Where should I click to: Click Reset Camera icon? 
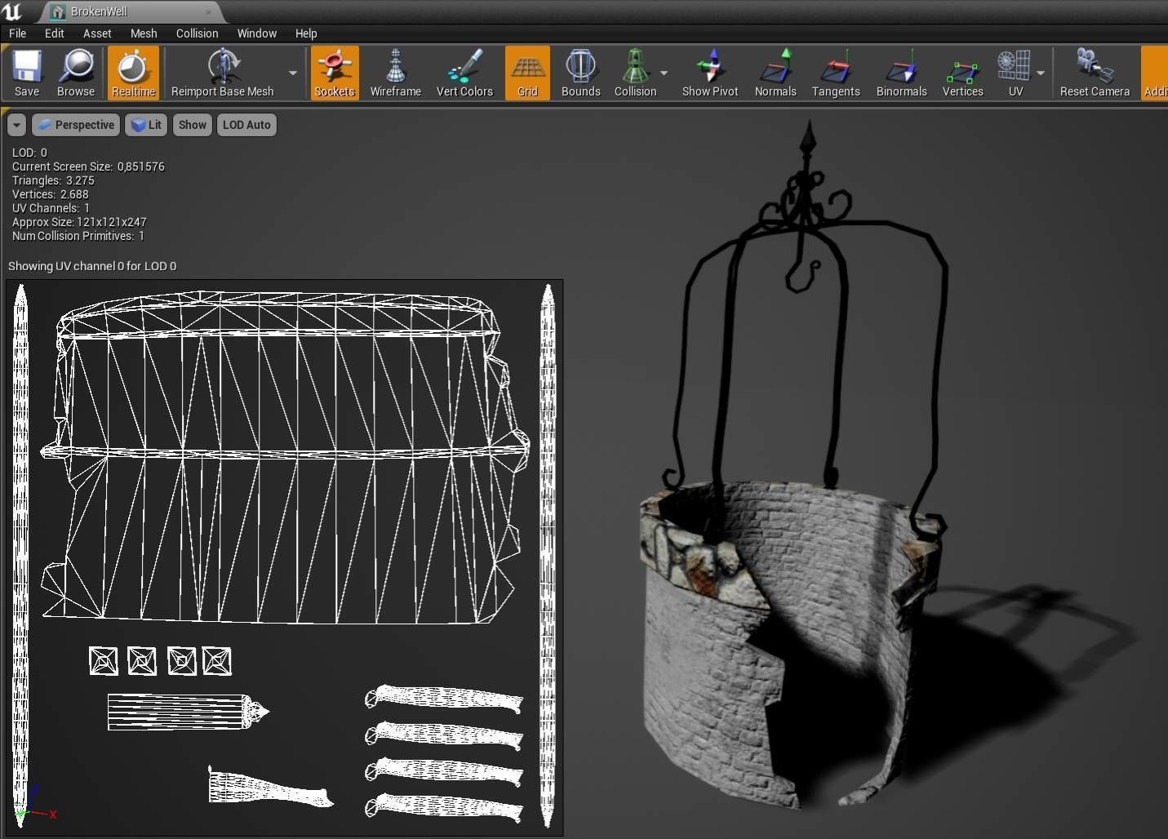pyautogui.click(x=1095, y=73)
